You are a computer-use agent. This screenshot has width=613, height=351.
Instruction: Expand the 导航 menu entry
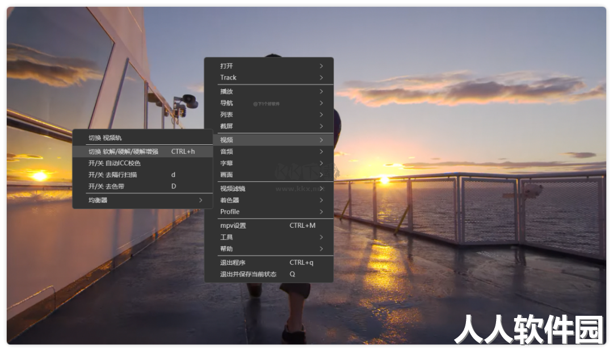coord(269,103)
